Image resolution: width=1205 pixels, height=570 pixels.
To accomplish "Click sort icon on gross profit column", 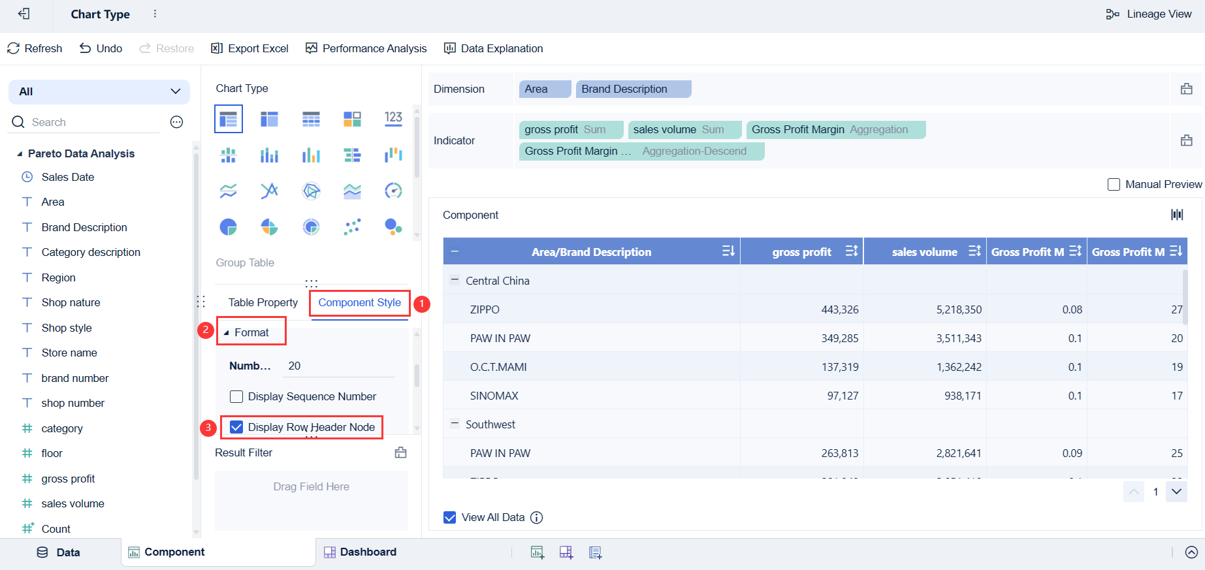I will 852,251.
